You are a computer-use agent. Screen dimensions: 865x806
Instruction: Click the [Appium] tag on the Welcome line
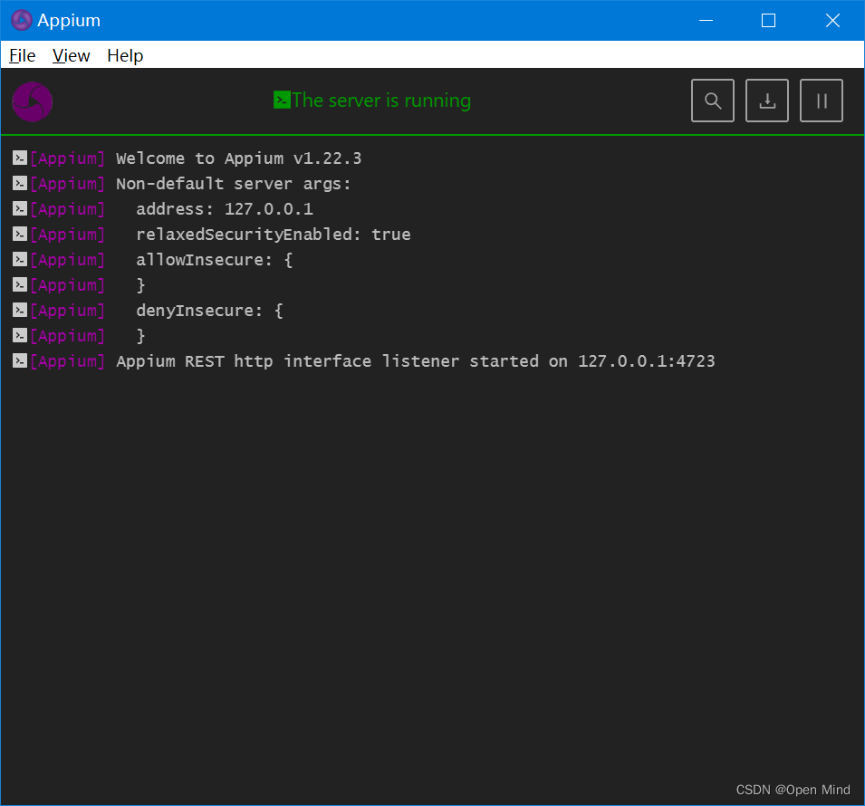coord(67,158)
